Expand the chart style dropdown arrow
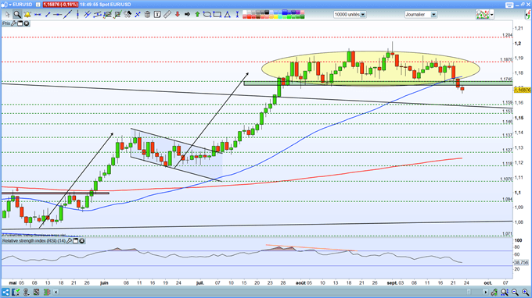The image size is (532, 298). tap(491, 15)
